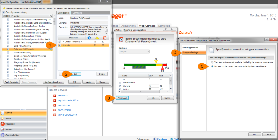Toggle Group by metric category checkbox
278x140 pixels.
[4, 12]
